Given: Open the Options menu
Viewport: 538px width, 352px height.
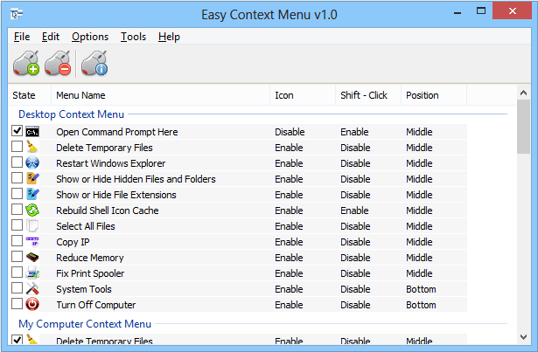Looking at the screenshot, I should pyautogui.click(x=90, y=37).
